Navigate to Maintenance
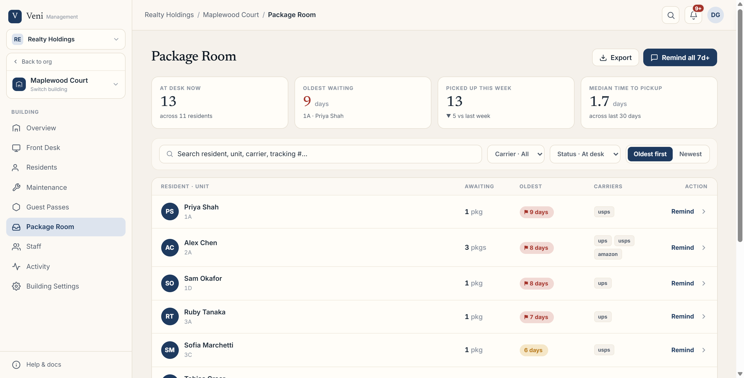This screenshot has height=378, width=744. click(x=66, y=187)
